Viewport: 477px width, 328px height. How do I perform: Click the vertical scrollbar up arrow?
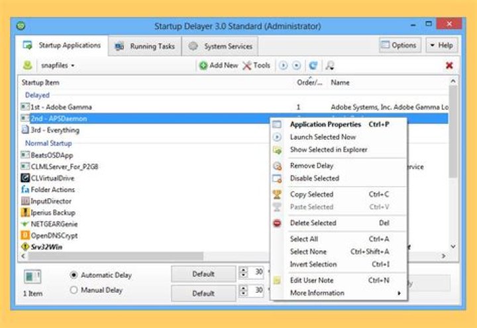tap(453, 82)
